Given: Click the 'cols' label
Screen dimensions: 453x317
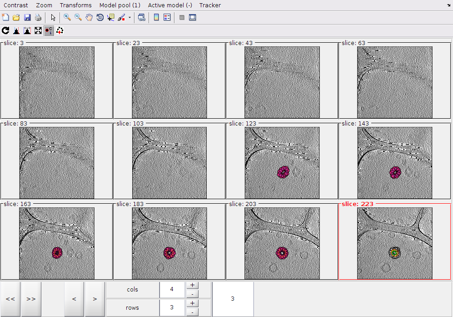Looking at the screenshot, I should (132, 290).
